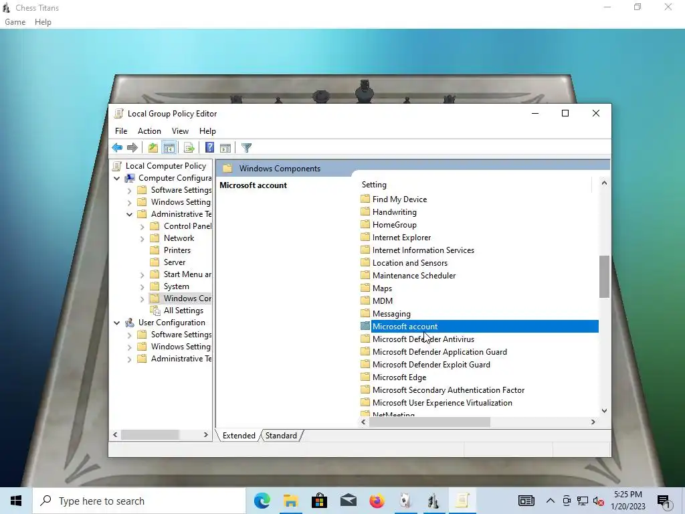Toggle Show/Hide Action Pane toolbar icon
This screenshot has height=514, width=685.
click(225, 148)
